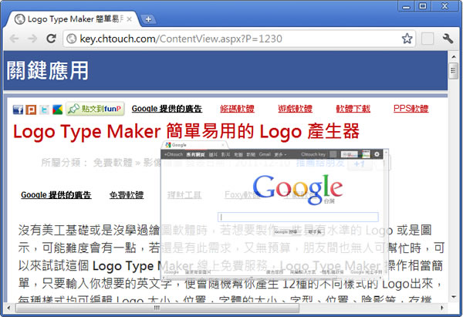Image resolution: width=463 pixels, height=317 pixels.
Task: Click the 關鍵應用 site title
Action: click(48, 71)
